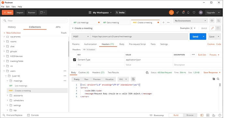
Task: Expand the rooms folder
Action: point(4,41)
